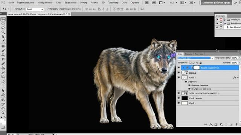This screenshot has width=241, height=135.
Task: Select the Brush tool
Action: point(3,50)
